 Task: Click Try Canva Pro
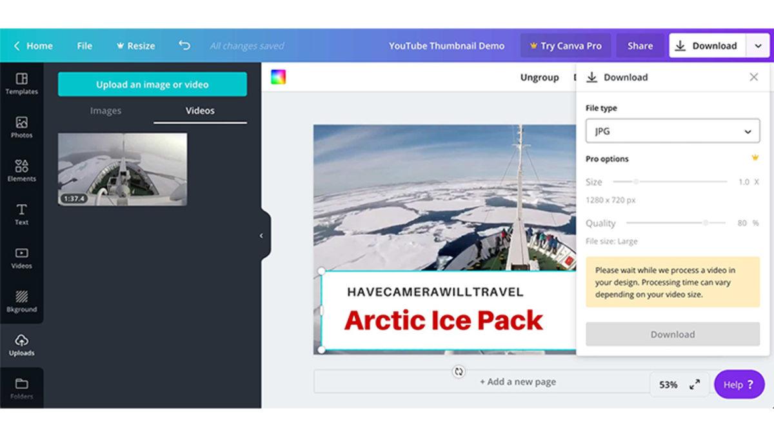click(x=566, y=46)
